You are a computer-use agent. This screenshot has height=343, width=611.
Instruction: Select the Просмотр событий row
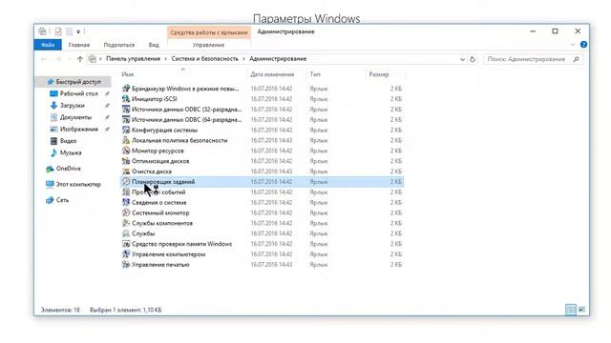click(262, 192)
